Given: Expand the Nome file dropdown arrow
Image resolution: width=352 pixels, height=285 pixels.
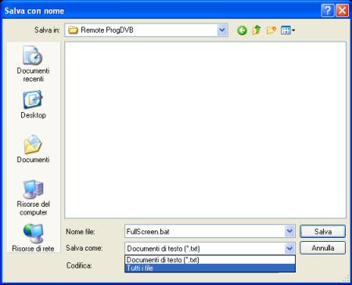Looking at the screenshot, I should pyautogui.click(x=289, y=231).
